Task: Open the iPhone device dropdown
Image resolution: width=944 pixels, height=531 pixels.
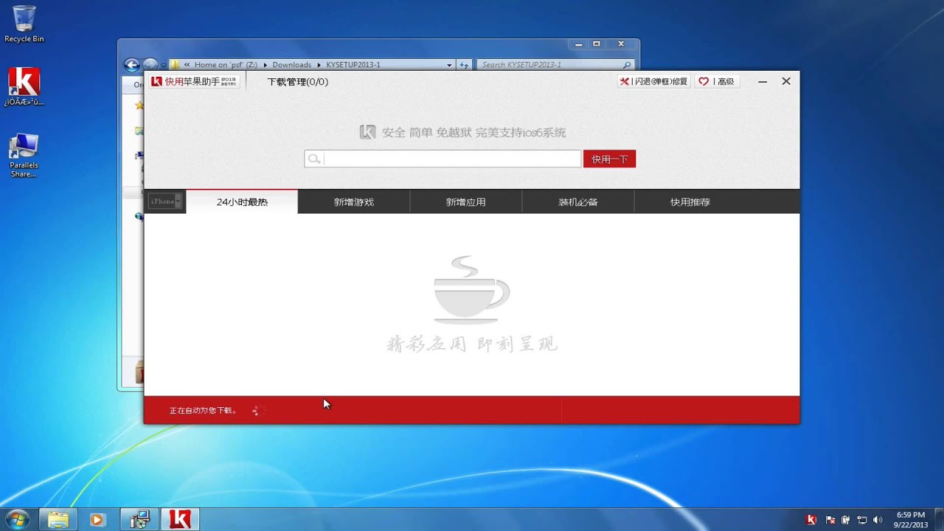Action: pyautogui.click(x=165, y=201)
